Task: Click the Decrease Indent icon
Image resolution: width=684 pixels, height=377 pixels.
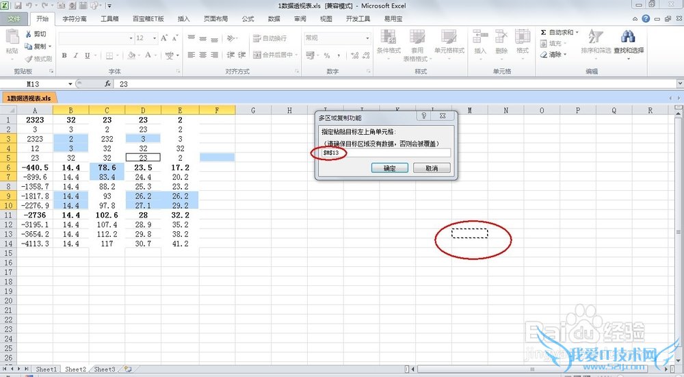Action: 231,55
